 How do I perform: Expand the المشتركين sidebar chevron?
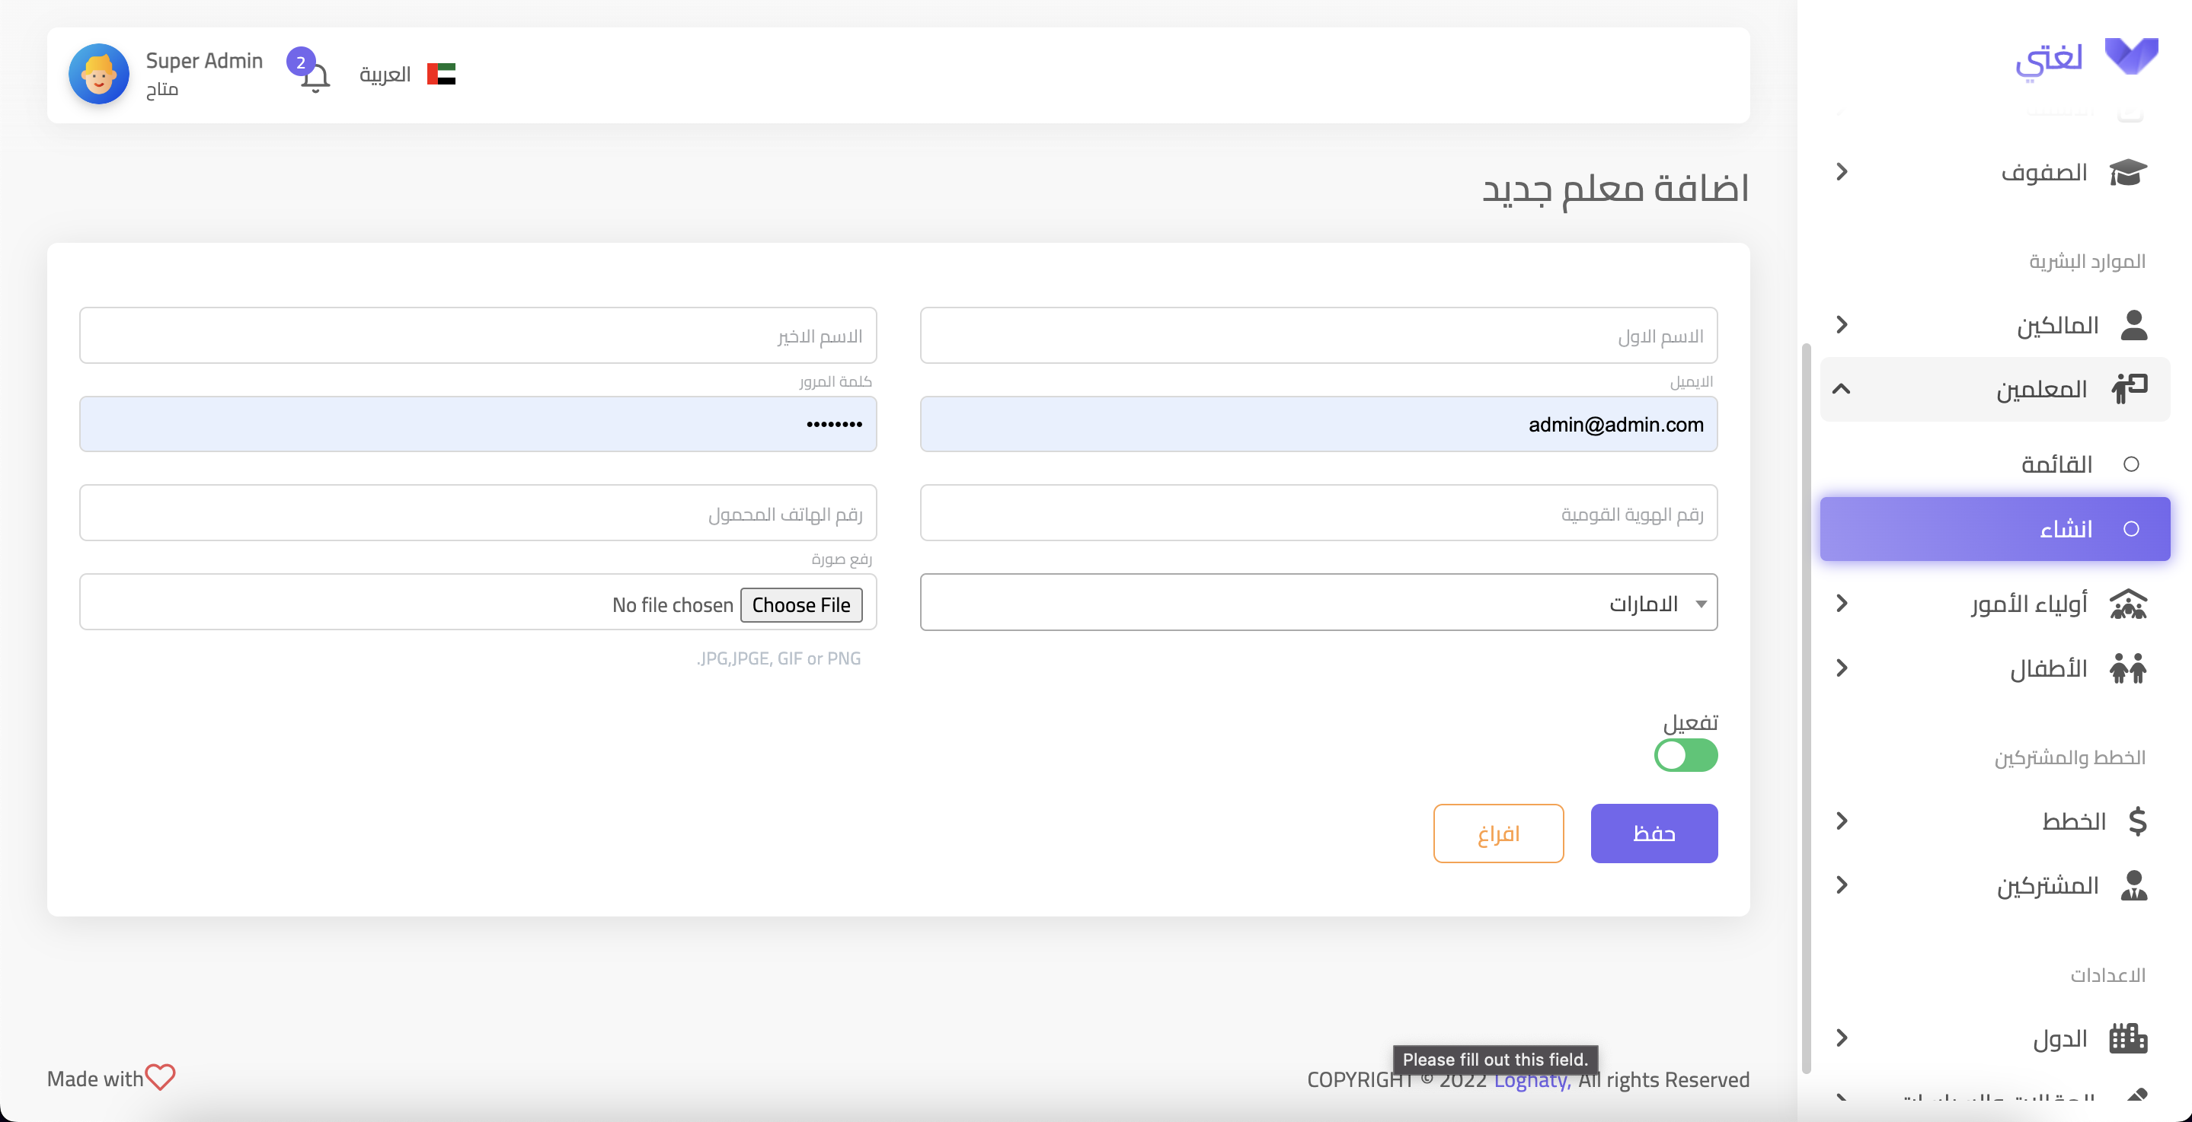pyautogui.click(x=1842, y=885)
